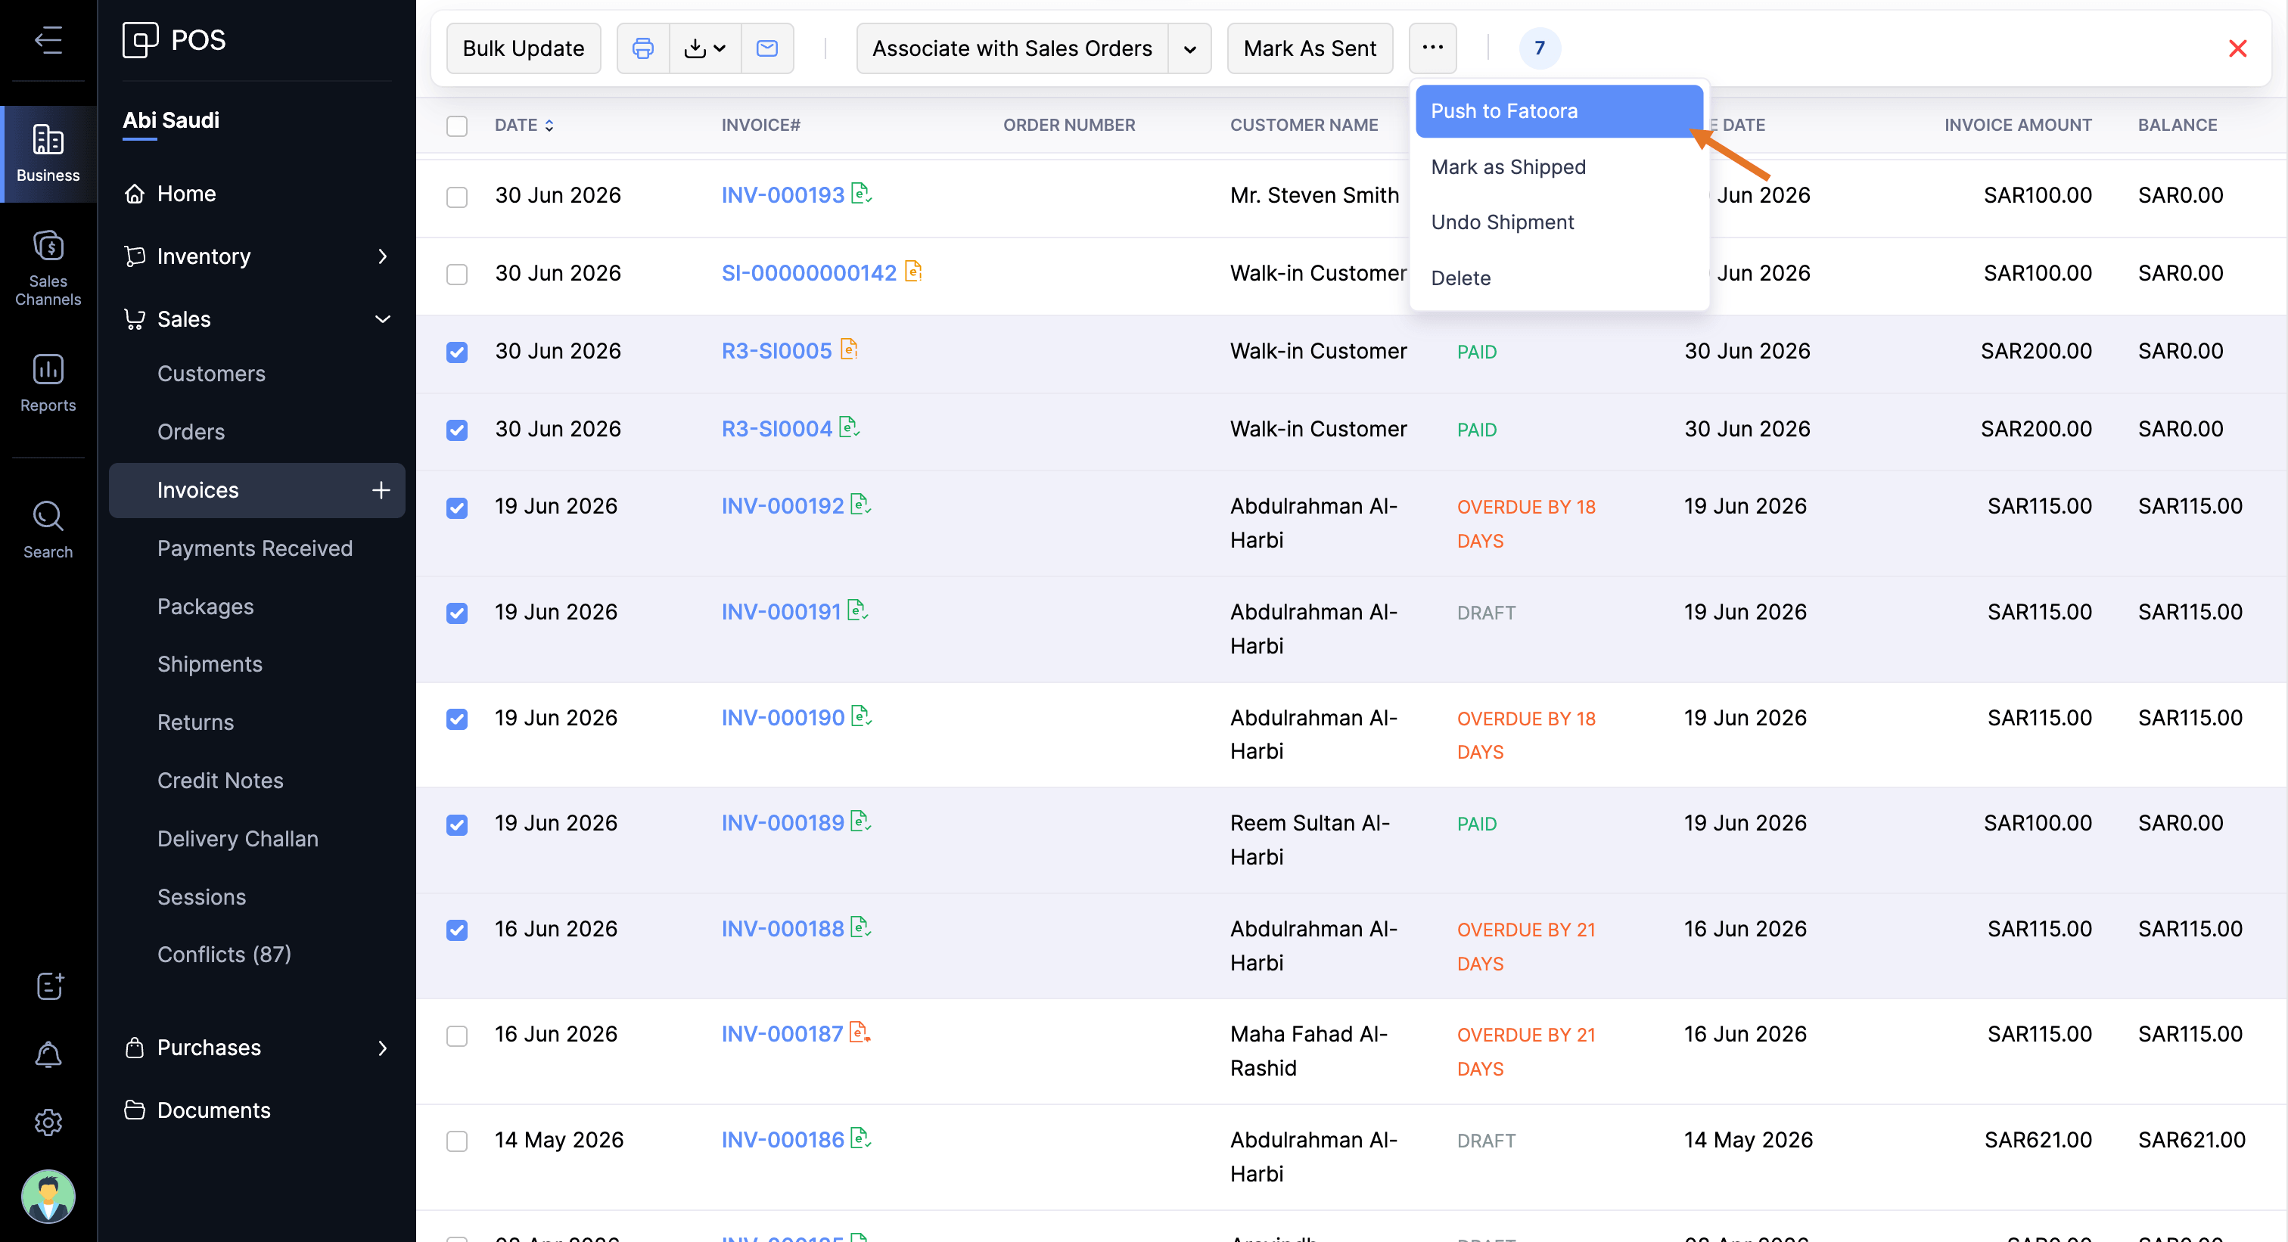Clear selection with the red X
Viewport: 2288px width, 1242px height.
[2237, 48]
